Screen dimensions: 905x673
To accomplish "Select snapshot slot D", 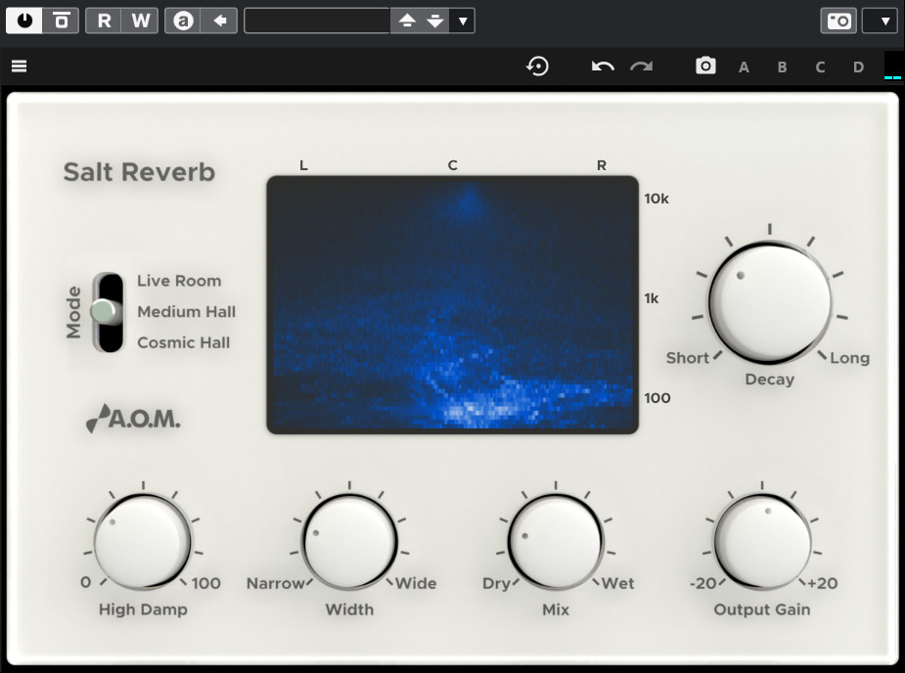I will [x=858, y=67].
